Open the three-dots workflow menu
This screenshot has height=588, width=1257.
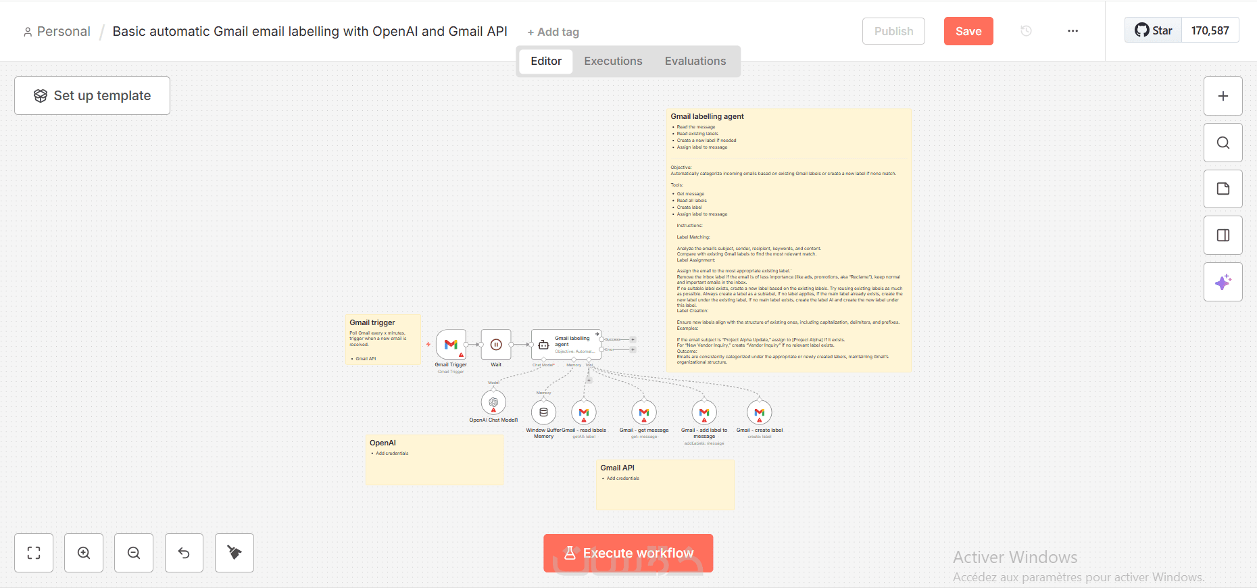click(x=1073, y=31)
